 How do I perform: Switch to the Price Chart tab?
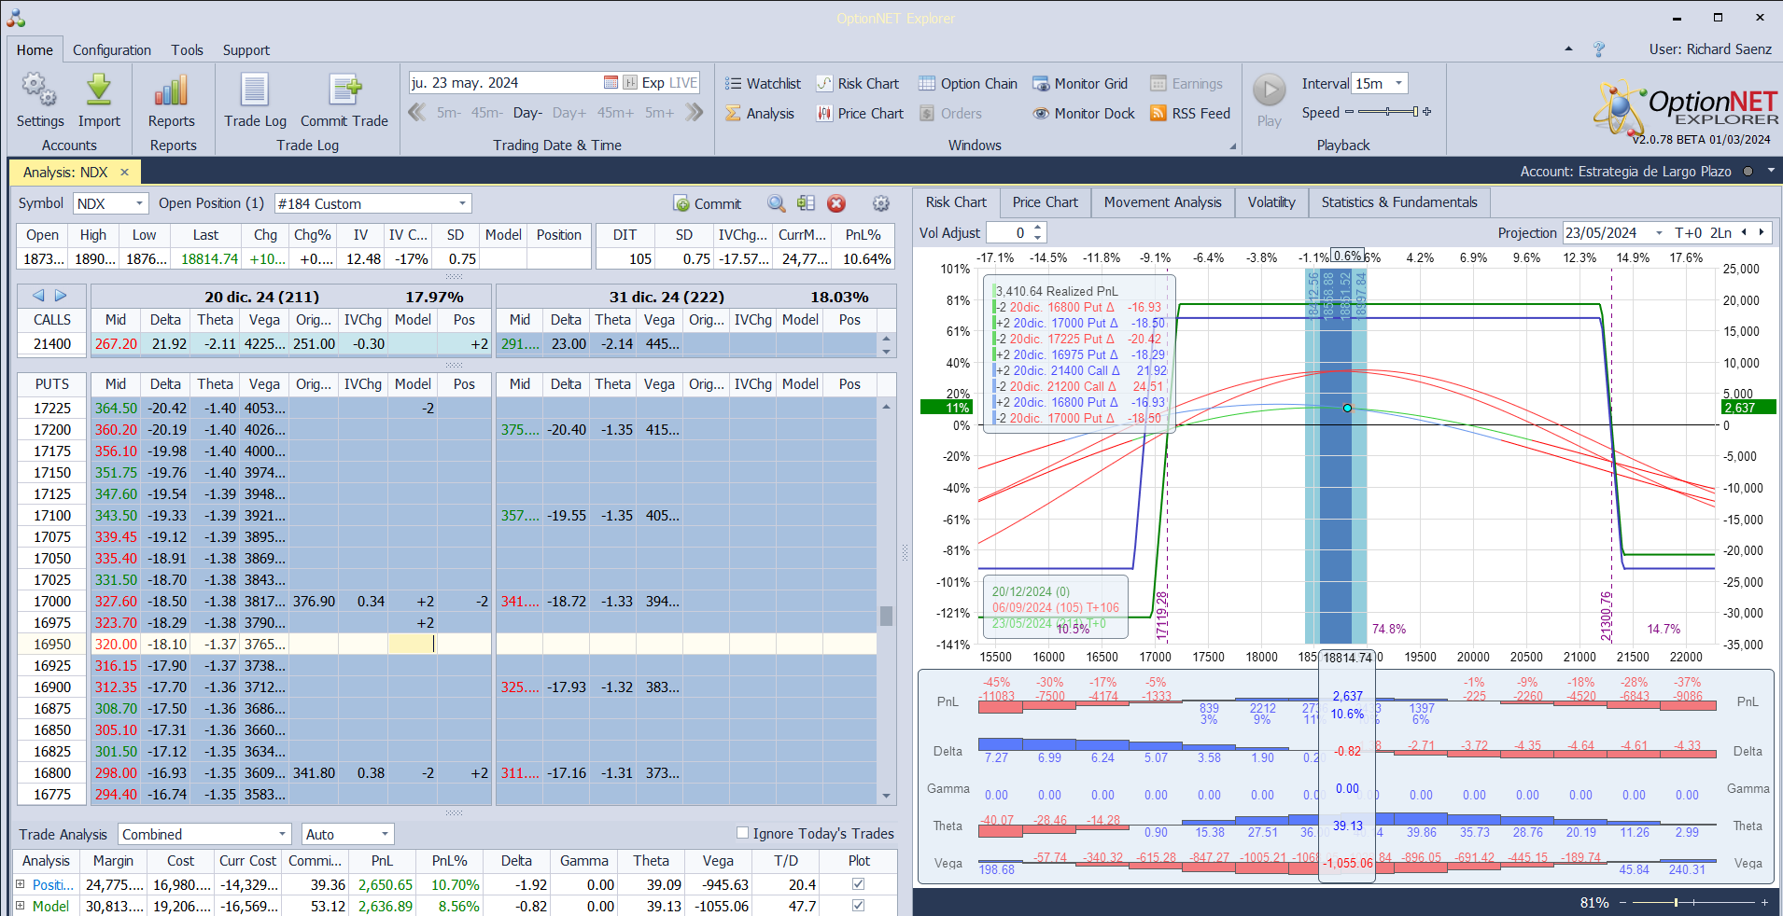pyautogui.click(x=1045, y=202)
